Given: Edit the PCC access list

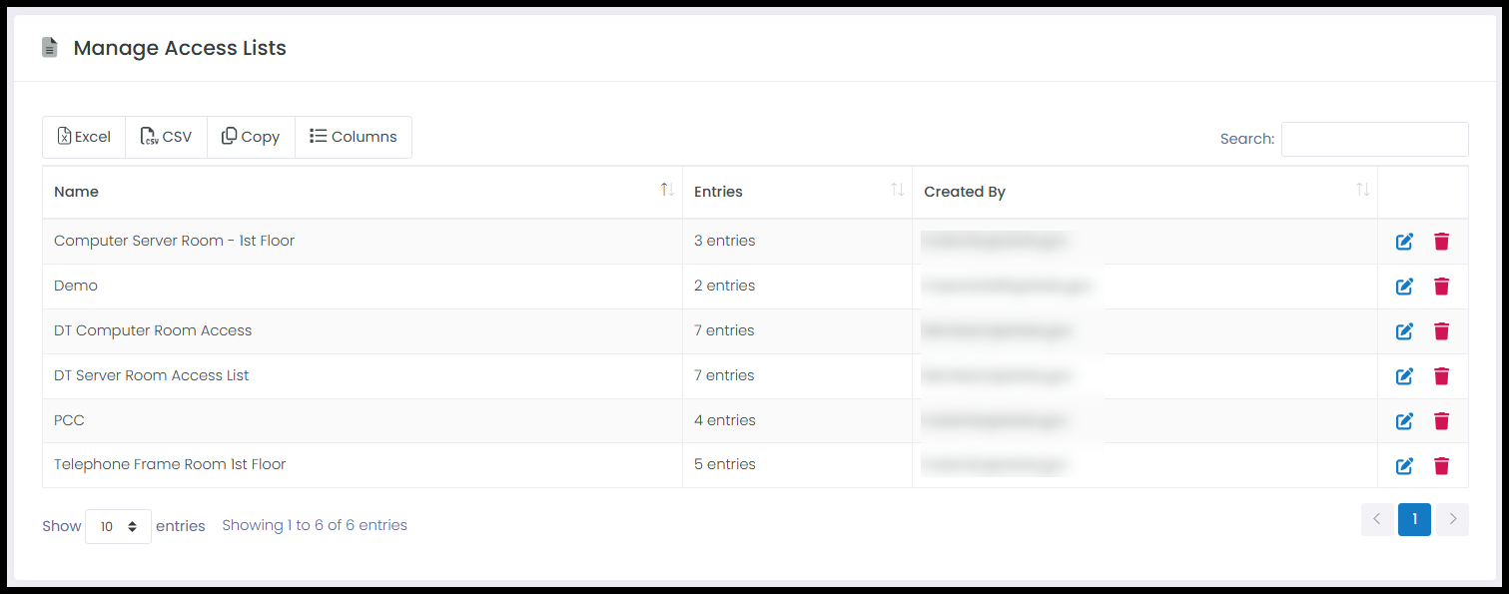Looking at the screenshot, I should (1404, 421).
